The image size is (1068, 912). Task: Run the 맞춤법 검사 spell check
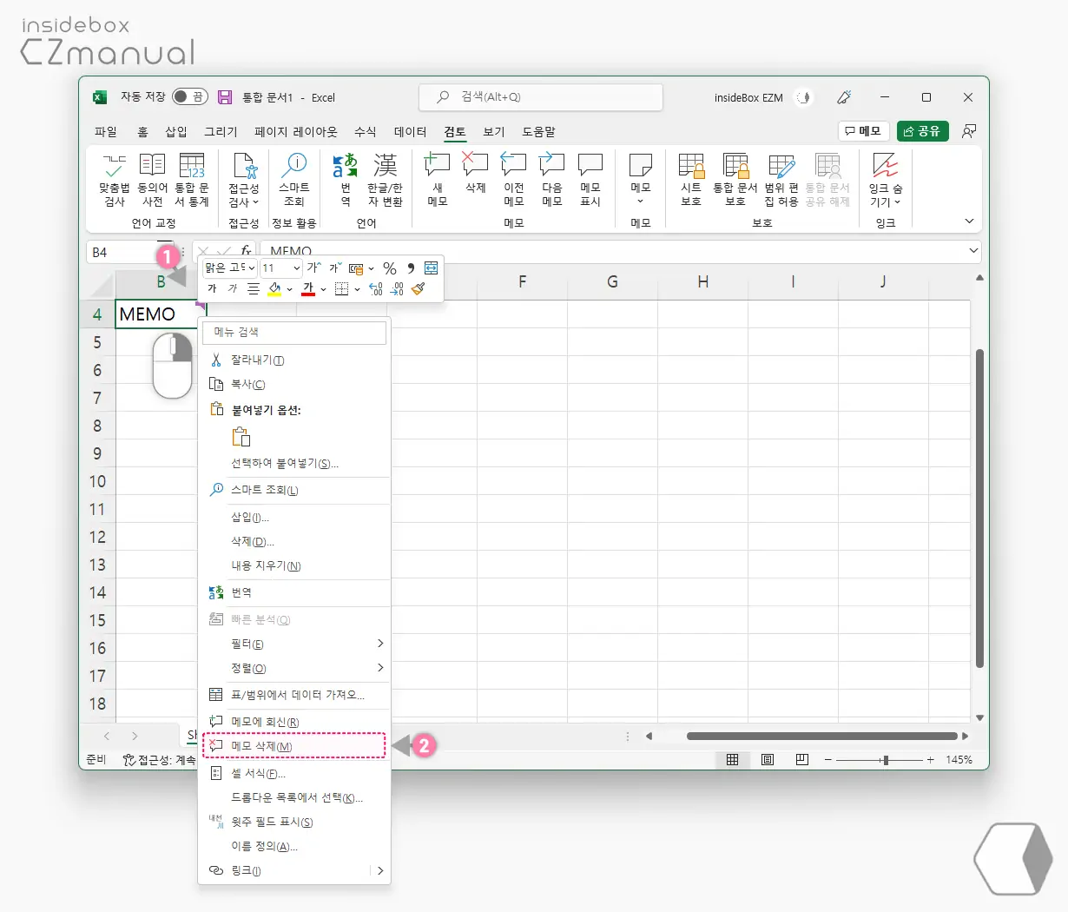(x=115, y=181)
